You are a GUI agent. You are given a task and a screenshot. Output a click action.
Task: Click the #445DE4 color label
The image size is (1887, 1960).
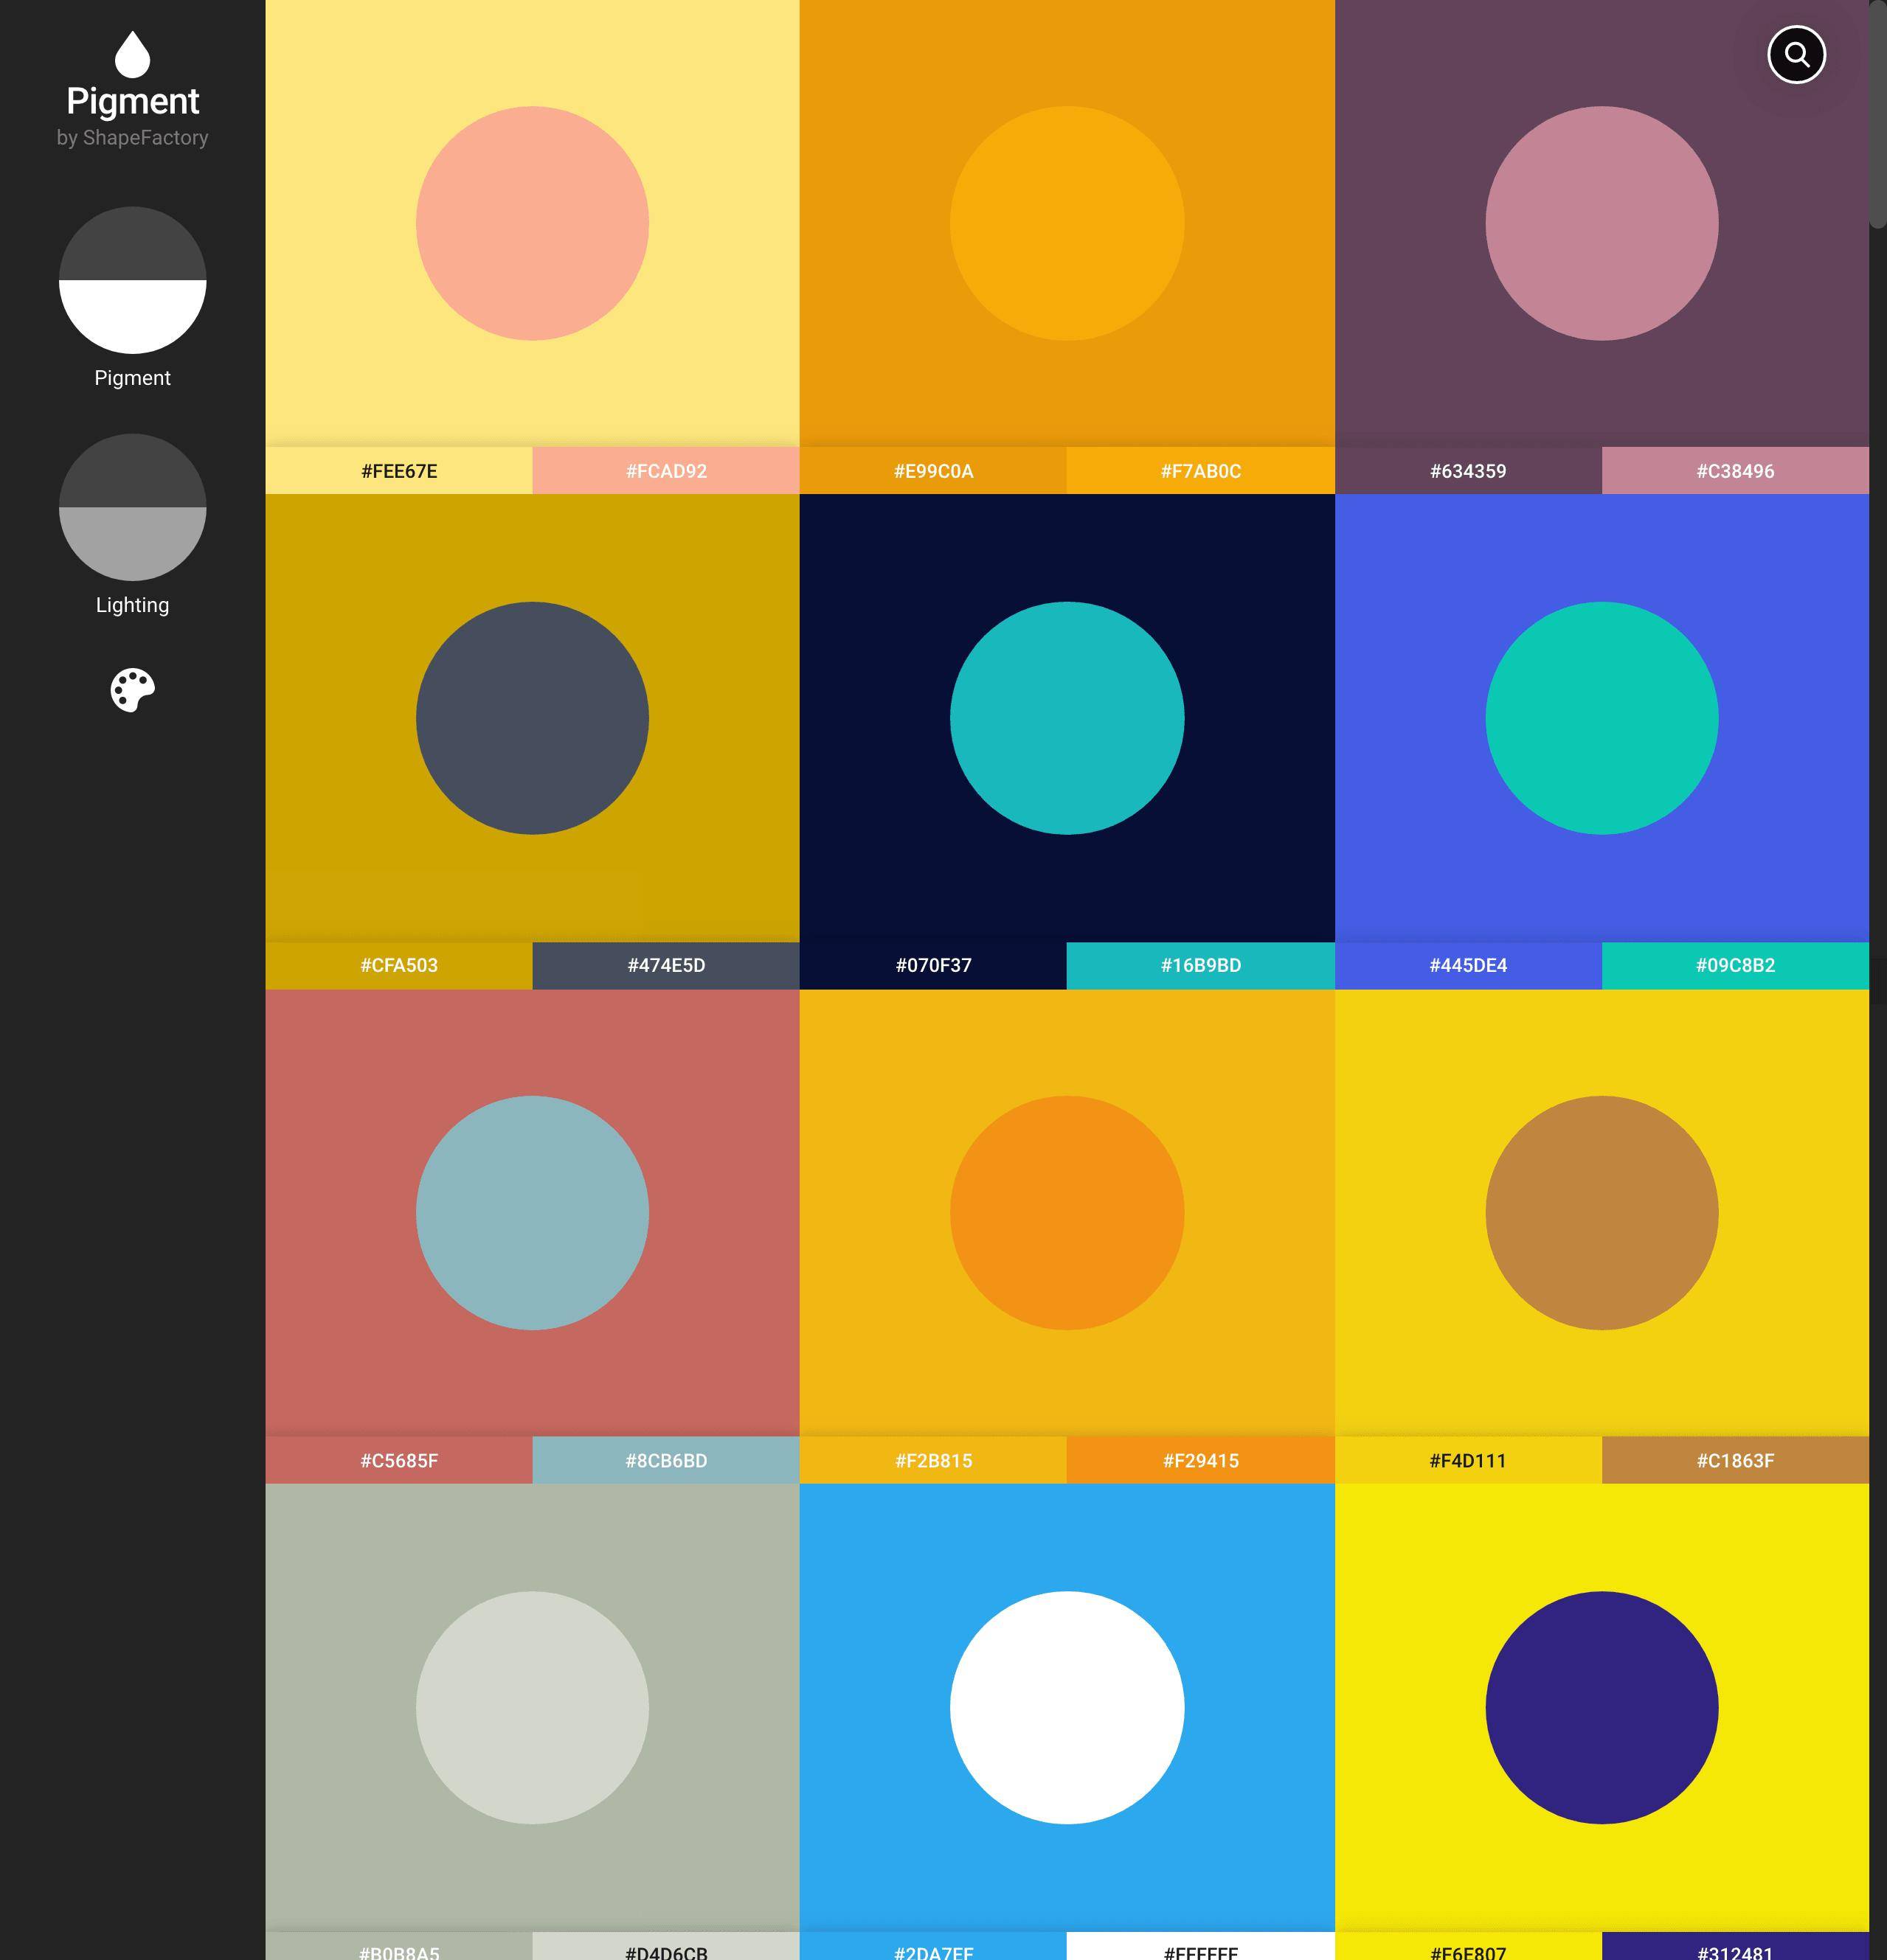[1467, 965]
